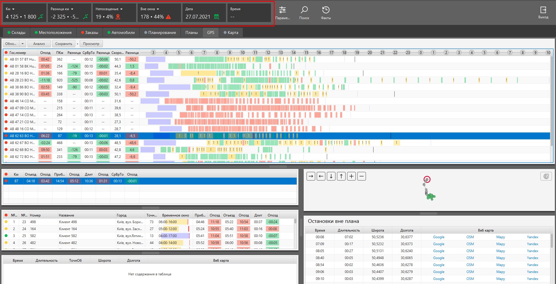Open the calendar icon next to 27.07.2021
Viewport: 556px width, 284px height.
pos(216,17)
